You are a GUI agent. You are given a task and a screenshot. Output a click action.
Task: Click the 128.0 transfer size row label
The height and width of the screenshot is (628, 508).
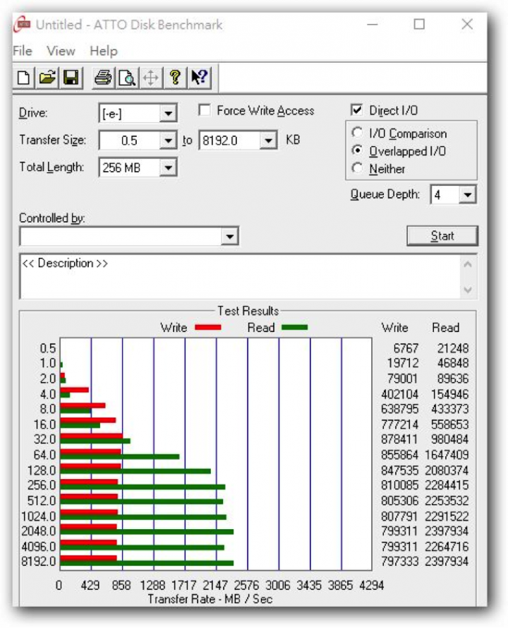(42, 470)
